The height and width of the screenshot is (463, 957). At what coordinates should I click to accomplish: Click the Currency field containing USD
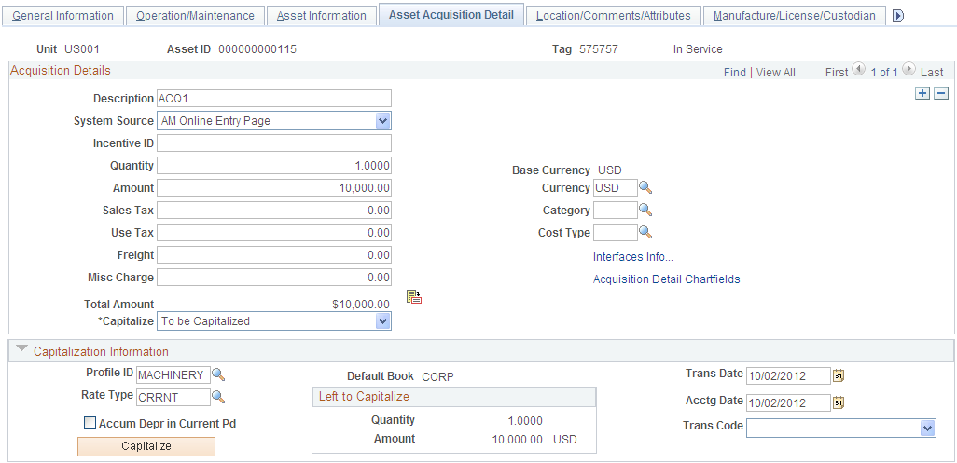616,187
